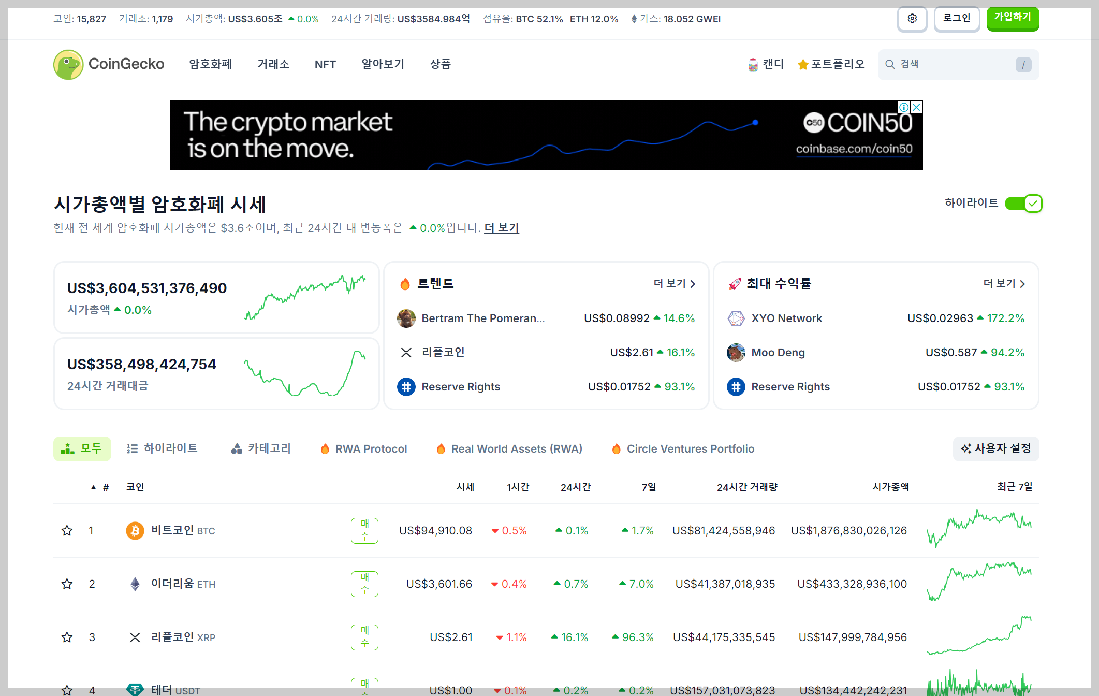Click the CoinGecko gecko logo

(68, 64)
